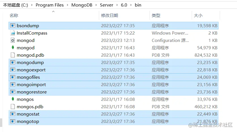Click the mongodump application icon

[x=12, y=63]
